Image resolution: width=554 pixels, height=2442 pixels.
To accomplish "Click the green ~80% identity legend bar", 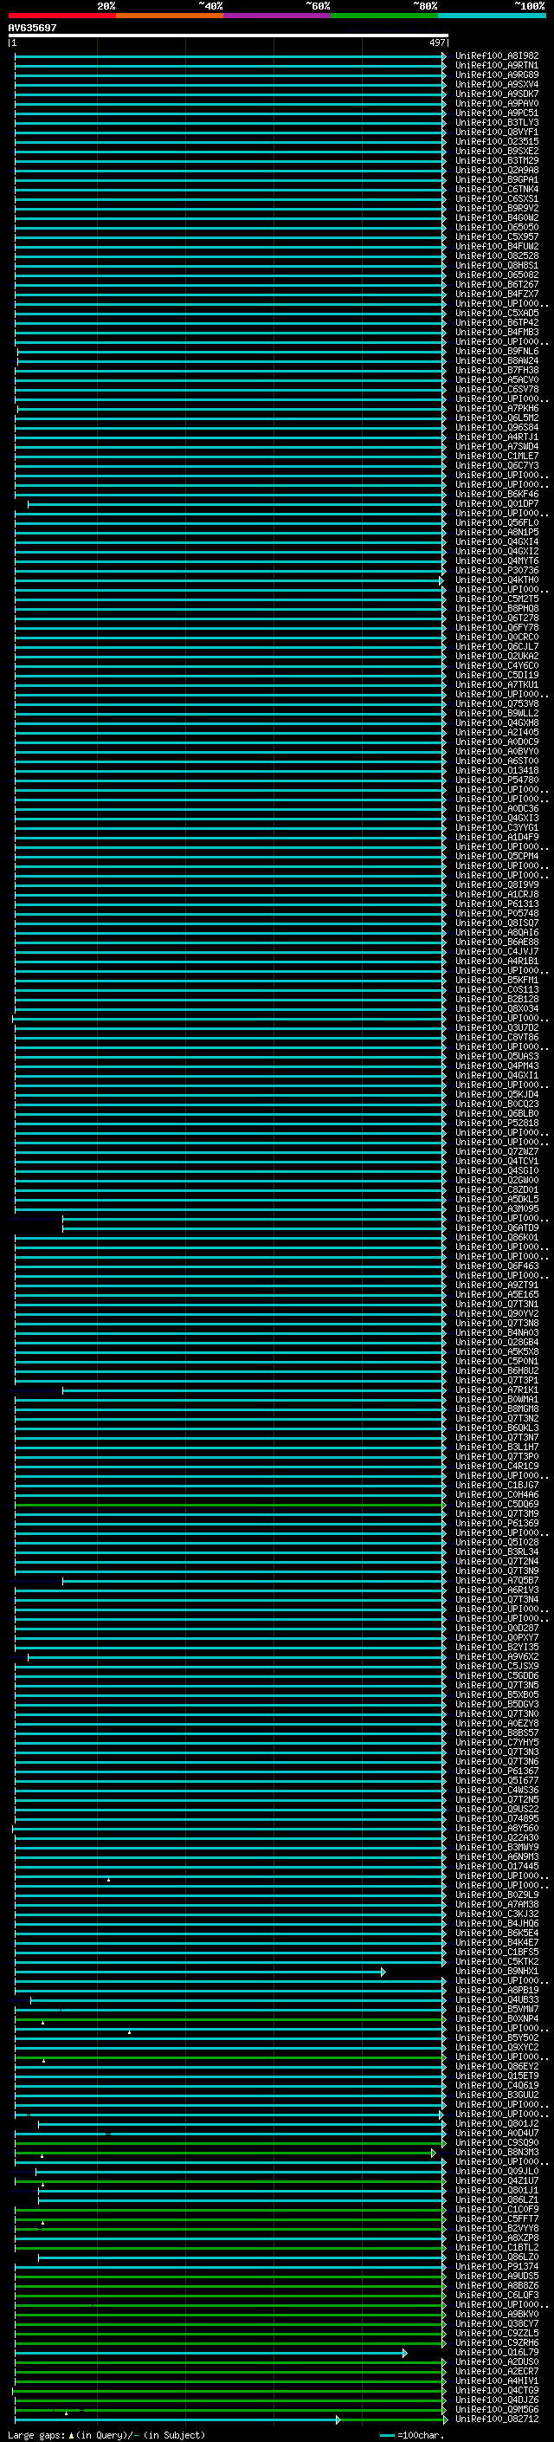I will click(x=384, y=16).
